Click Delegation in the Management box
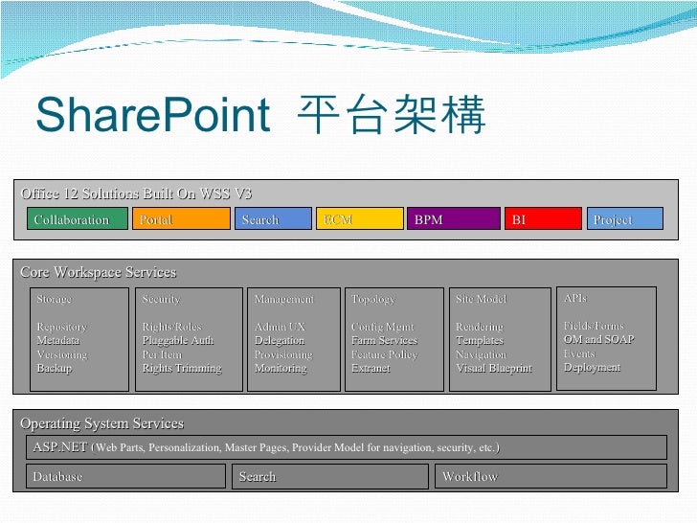 pyautogui.click(x=280, y=340)
